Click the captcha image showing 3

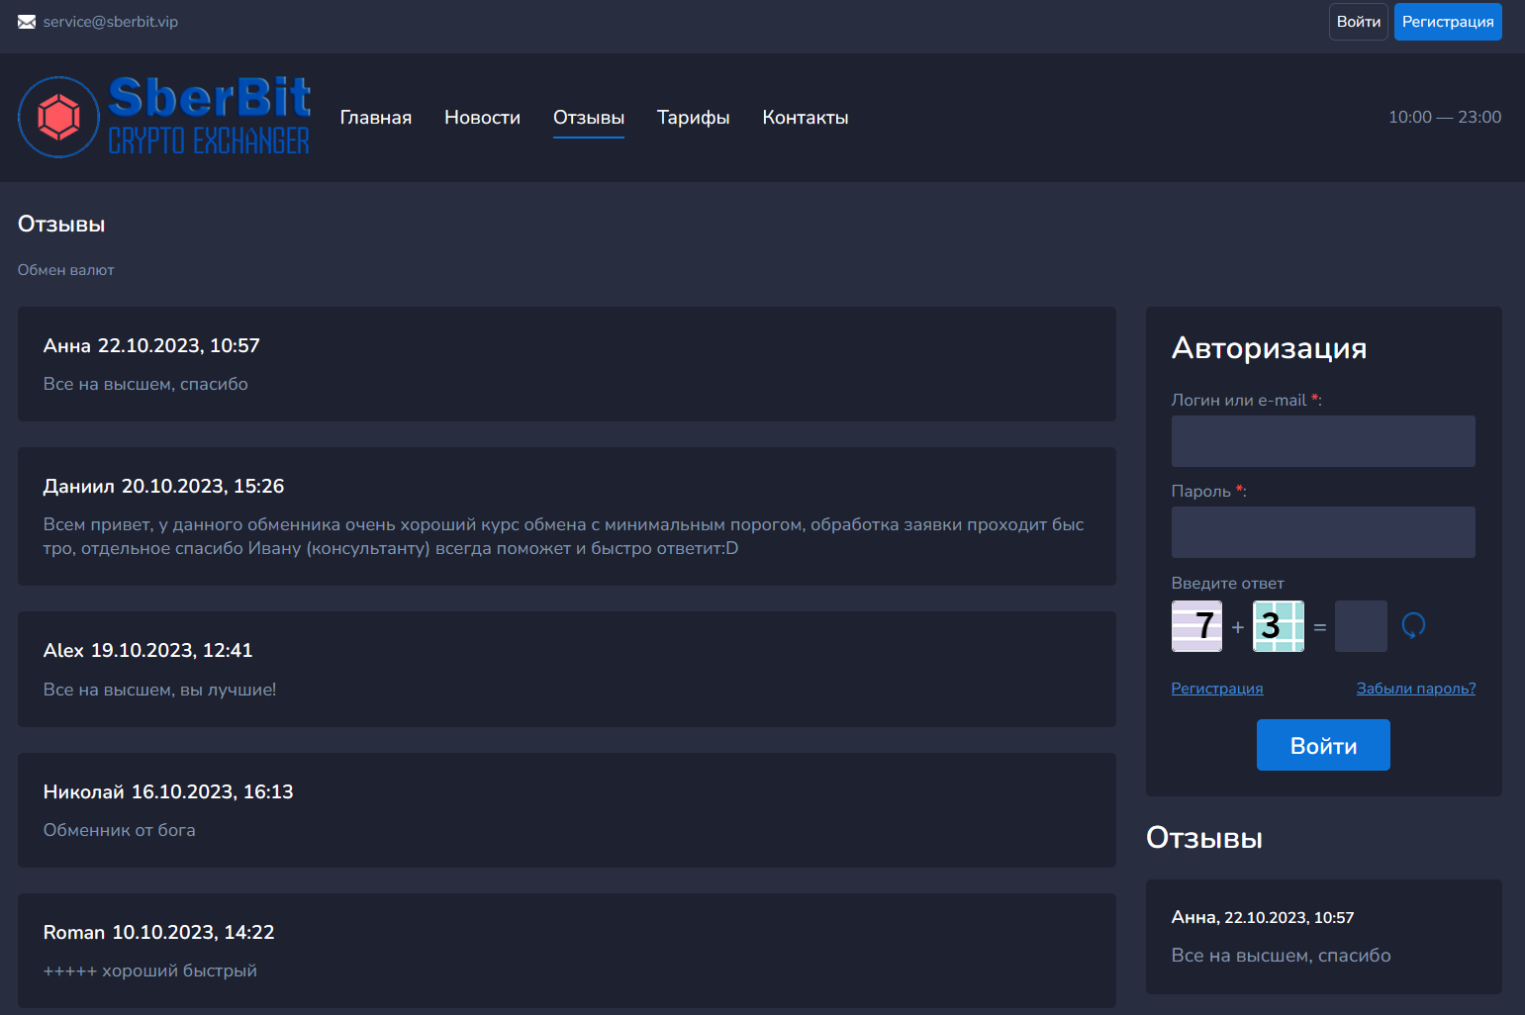click(1279, 626)
